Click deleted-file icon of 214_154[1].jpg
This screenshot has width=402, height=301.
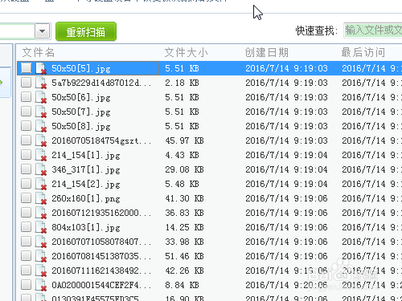click(x=41, y=155)
